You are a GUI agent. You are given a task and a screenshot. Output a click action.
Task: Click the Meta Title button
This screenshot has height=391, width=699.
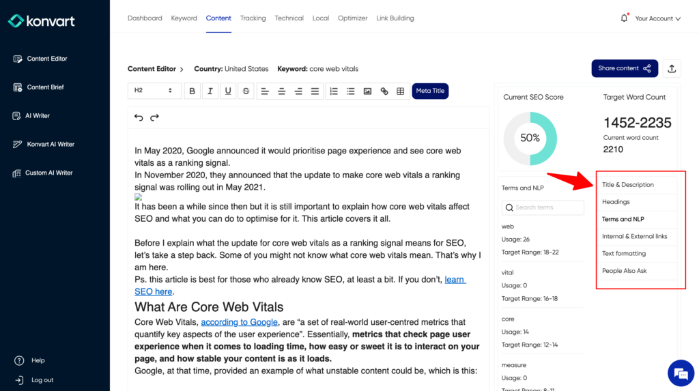tap(430, 91)
